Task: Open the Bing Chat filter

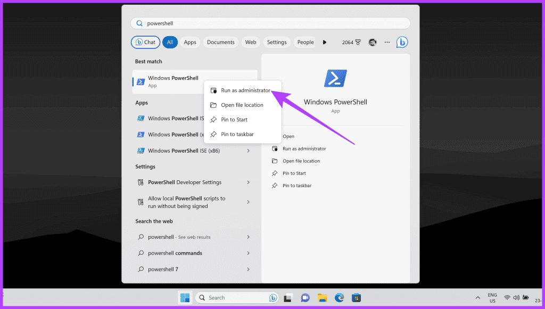Action: 146,42
